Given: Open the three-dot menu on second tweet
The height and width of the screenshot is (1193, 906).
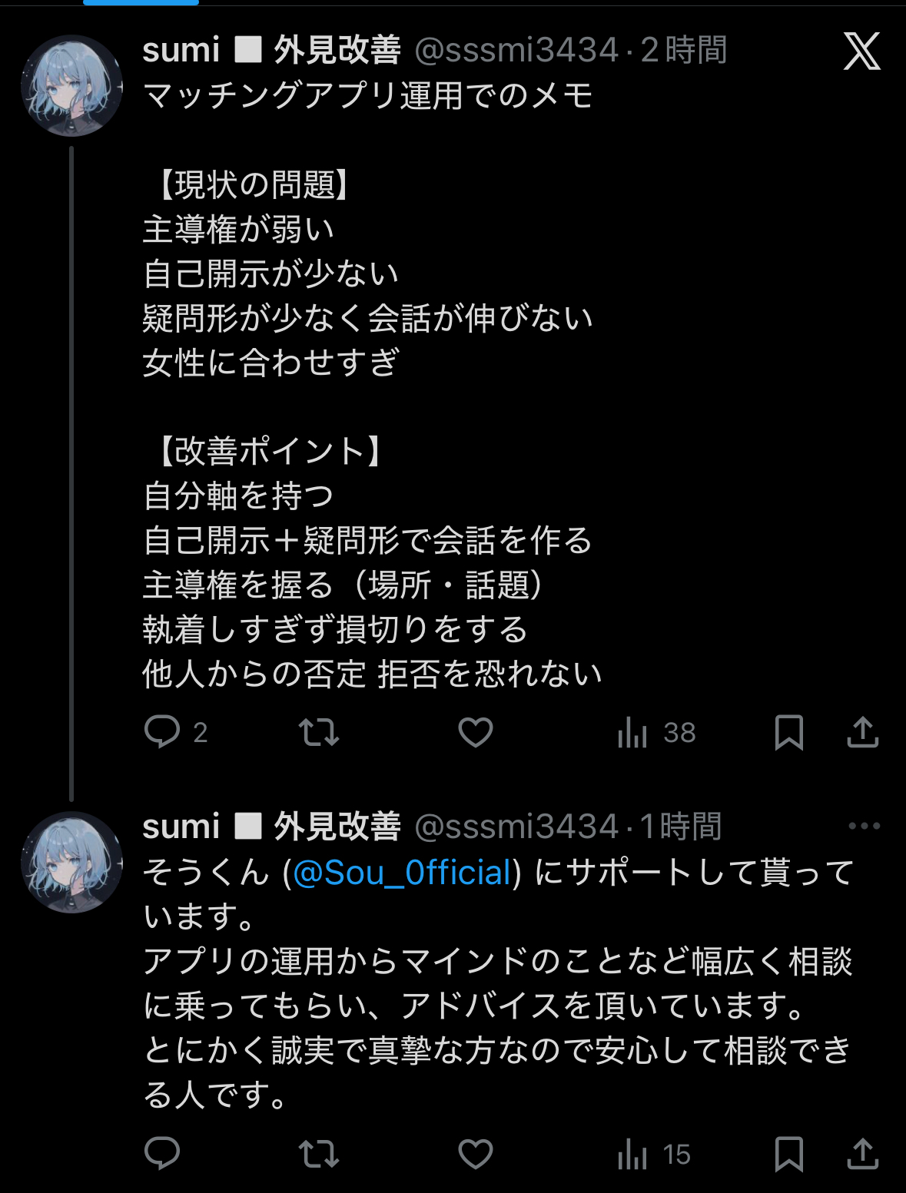Looking at the screenshot, I should [864, 826].
